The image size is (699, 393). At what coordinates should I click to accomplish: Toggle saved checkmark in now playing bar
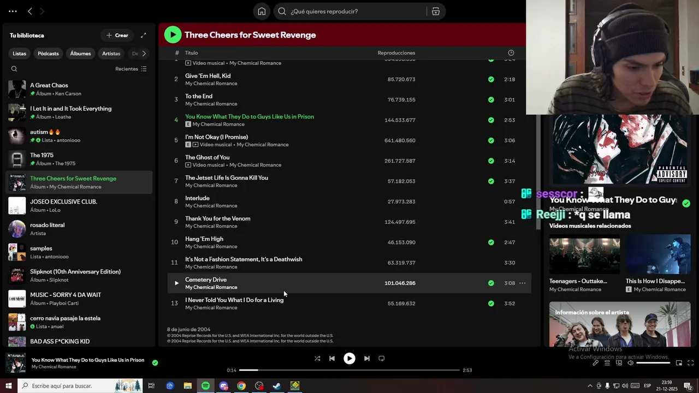pyautogui.click(x=155, y=362)
